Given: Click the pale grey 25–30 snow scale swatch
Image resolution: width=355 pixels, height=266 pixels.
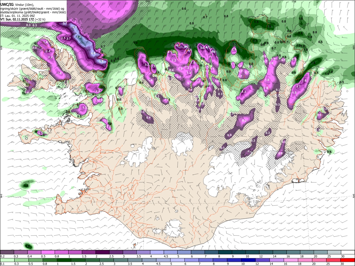Looking at the screenshot, I should click(x=334, y=252).
